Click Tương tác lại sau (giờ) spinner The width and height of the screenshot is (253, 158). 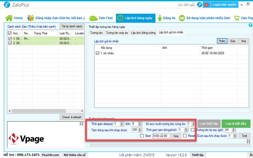coord(230,130)
